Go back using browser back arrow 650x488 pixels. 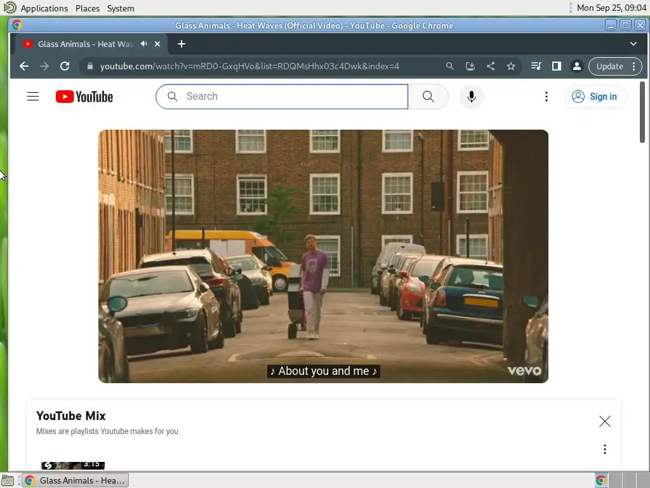(24, 66)
